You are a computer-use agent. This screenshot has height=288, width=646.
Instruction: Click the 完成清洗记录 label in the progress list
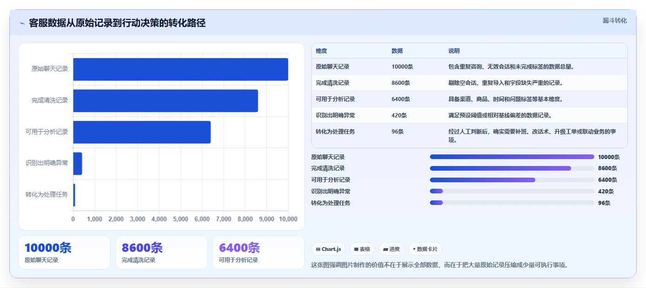[328, 168]
